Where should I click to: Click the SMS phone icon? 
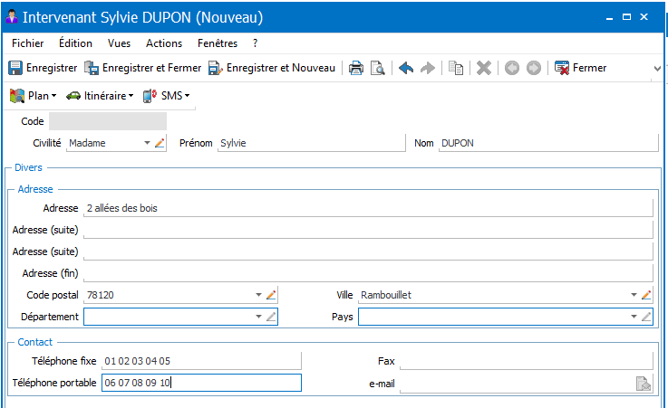click(x=150, y=96)
